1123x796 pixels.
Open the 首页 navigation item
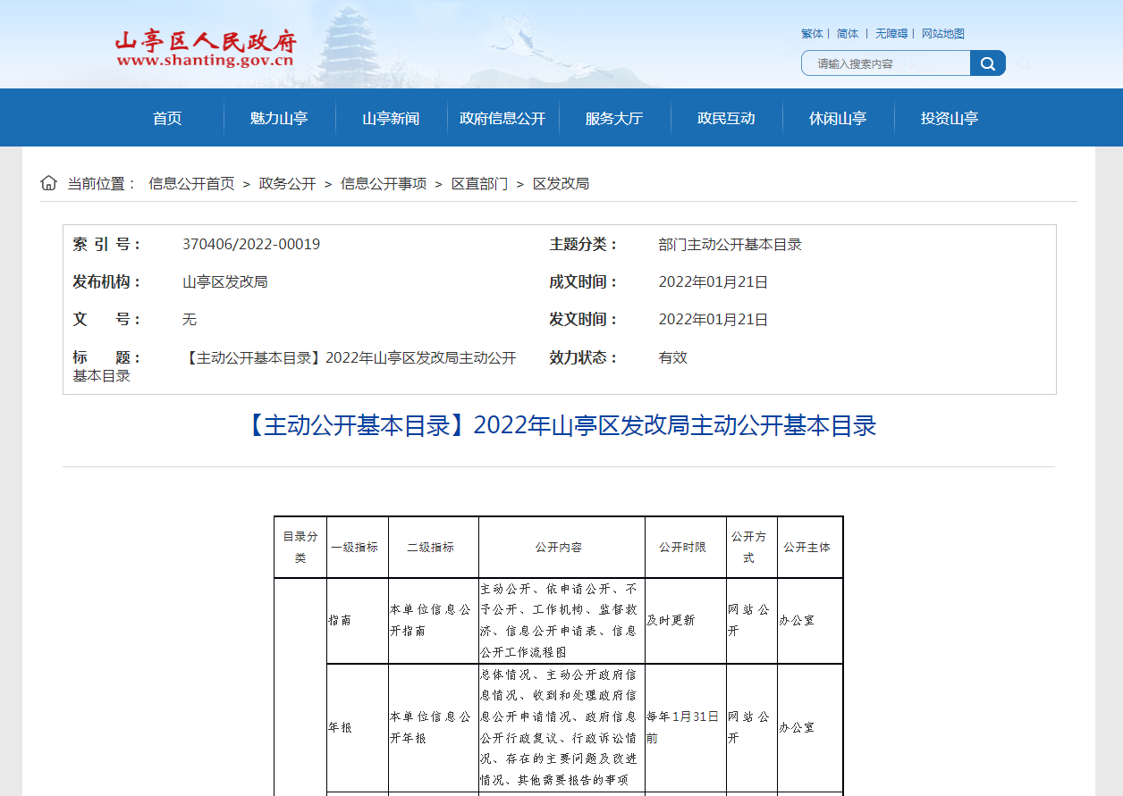pos(167,118)
